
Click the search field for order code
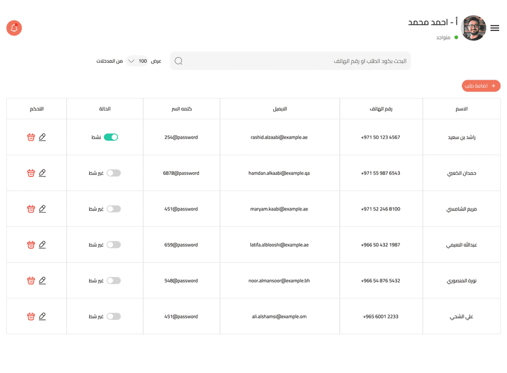pyautogui.click(x=299, y=61)
